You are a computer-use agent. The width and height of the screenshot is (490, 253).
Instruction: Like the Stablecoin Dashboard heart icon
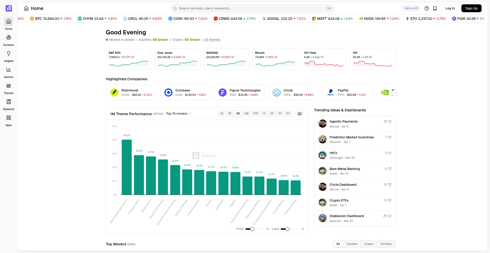[390, 216]
